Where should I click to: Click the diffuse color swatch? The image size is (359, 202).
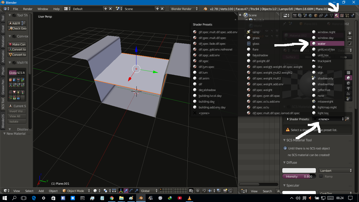pos(299,170)
